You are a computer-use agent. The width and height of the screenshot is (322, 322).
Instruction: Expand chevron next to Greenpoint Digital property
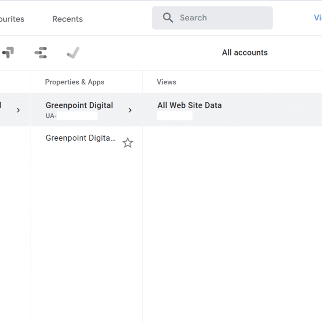[x=130, y=110]
